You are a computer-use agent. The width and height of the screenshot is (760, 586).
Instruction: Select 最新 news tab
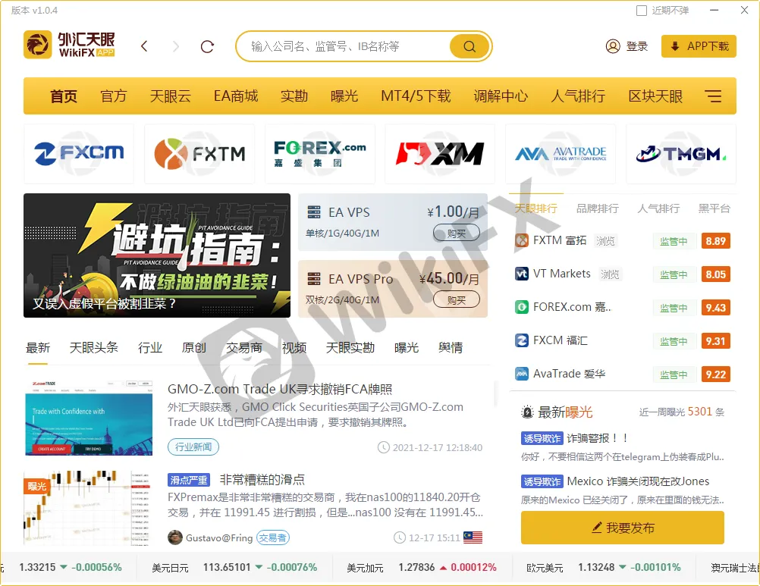pyautogui.click(x=38, y=347)
